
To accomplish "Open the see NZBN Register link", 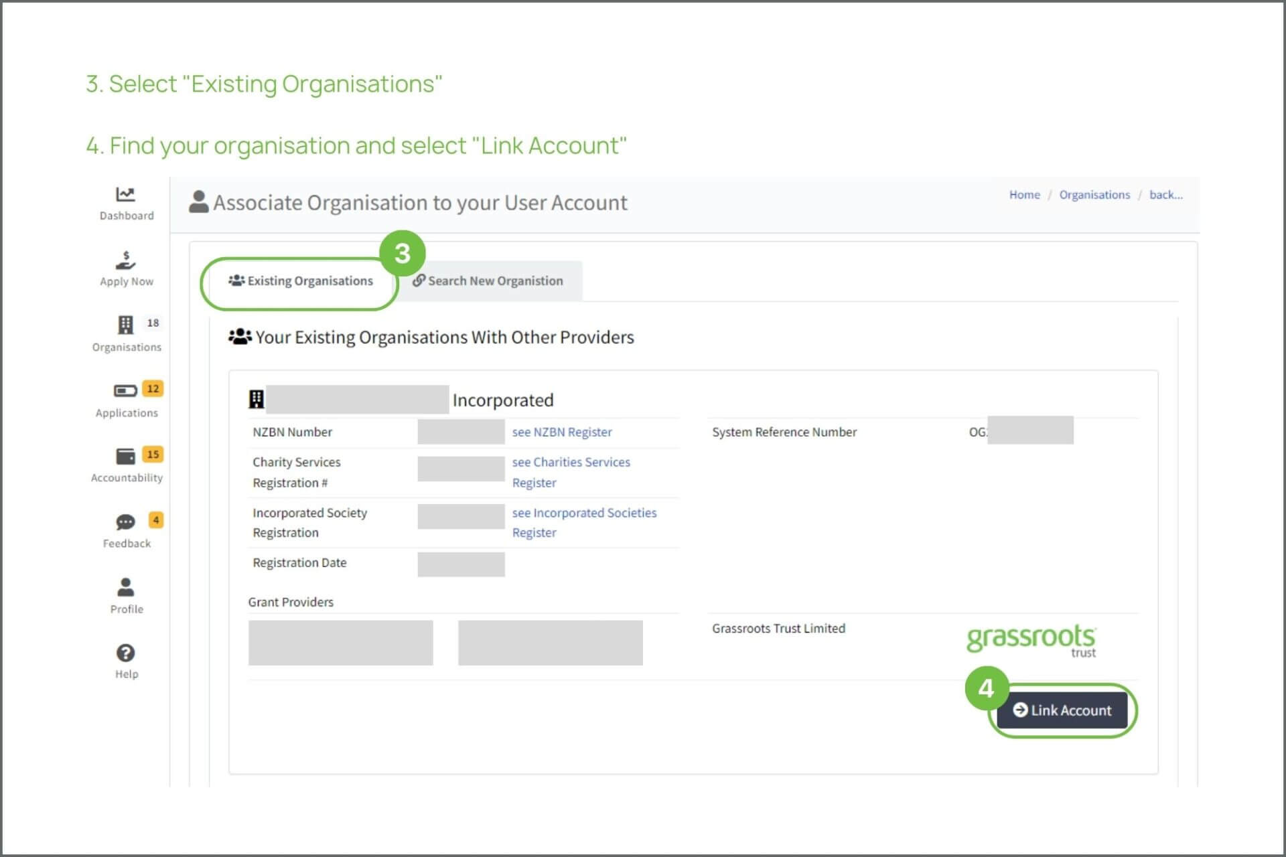I will coord(562,433).
